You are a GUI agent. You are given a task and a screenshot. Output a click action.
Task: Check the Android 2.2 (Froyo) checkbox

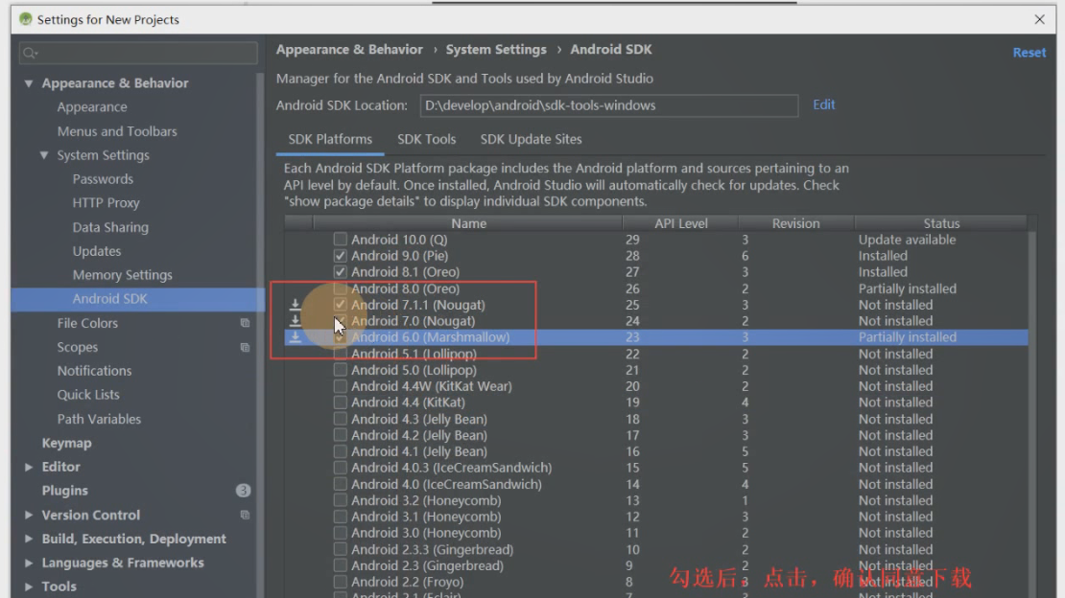[x=341, y=582]
